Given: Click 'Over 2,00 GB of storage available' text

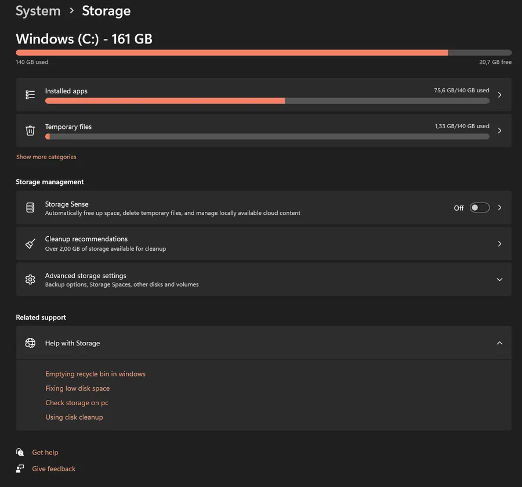Looking at the screenshot, I should pos(106,248).
